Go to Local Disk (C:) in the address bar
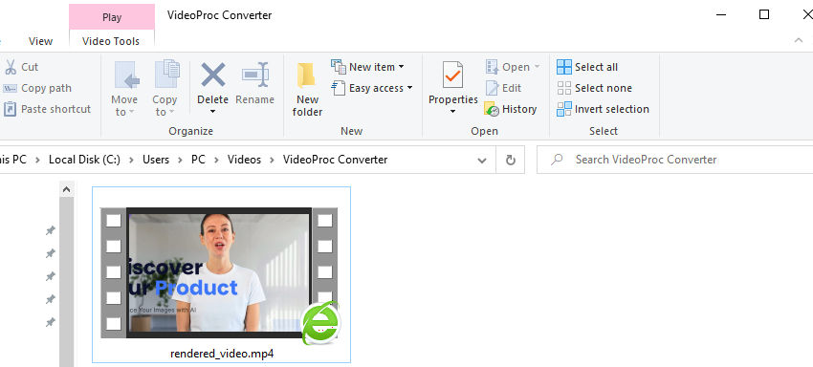This screenshot has width=813, height=367. [84, 160]
